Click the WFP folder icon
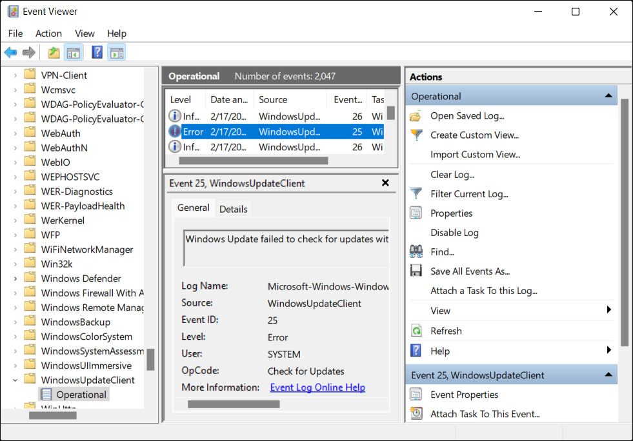633x441 pixels. (x=30, y=234)
